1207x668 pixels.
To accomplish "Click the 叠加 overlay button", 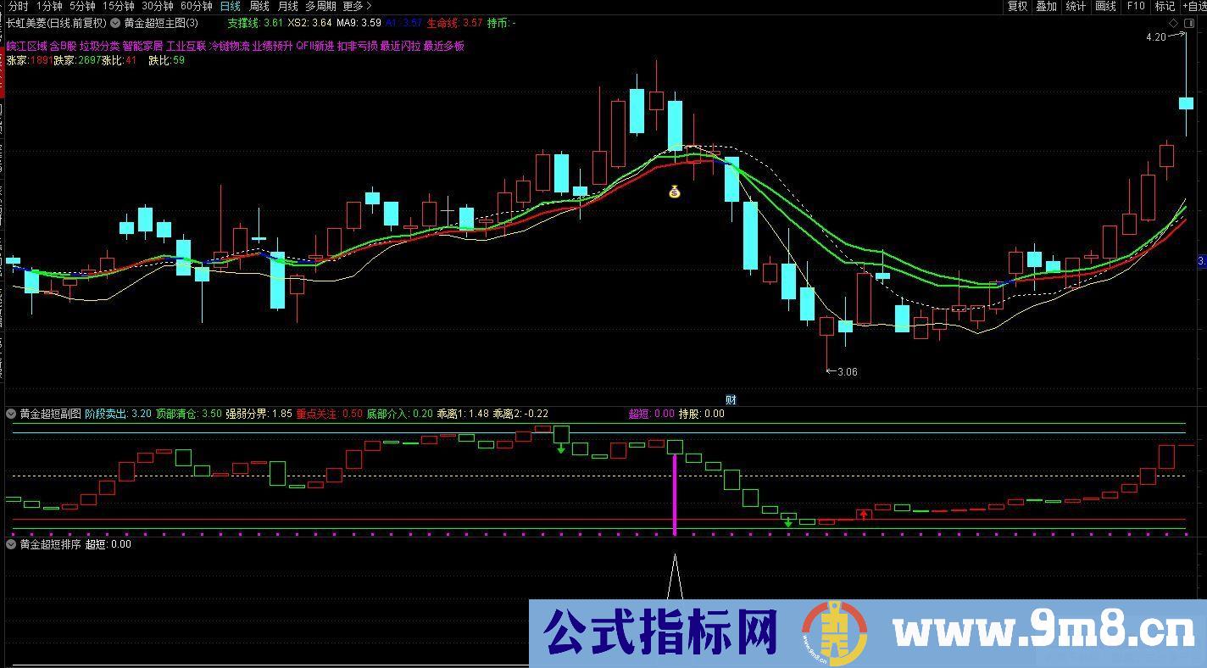I will pos(1046,6).
